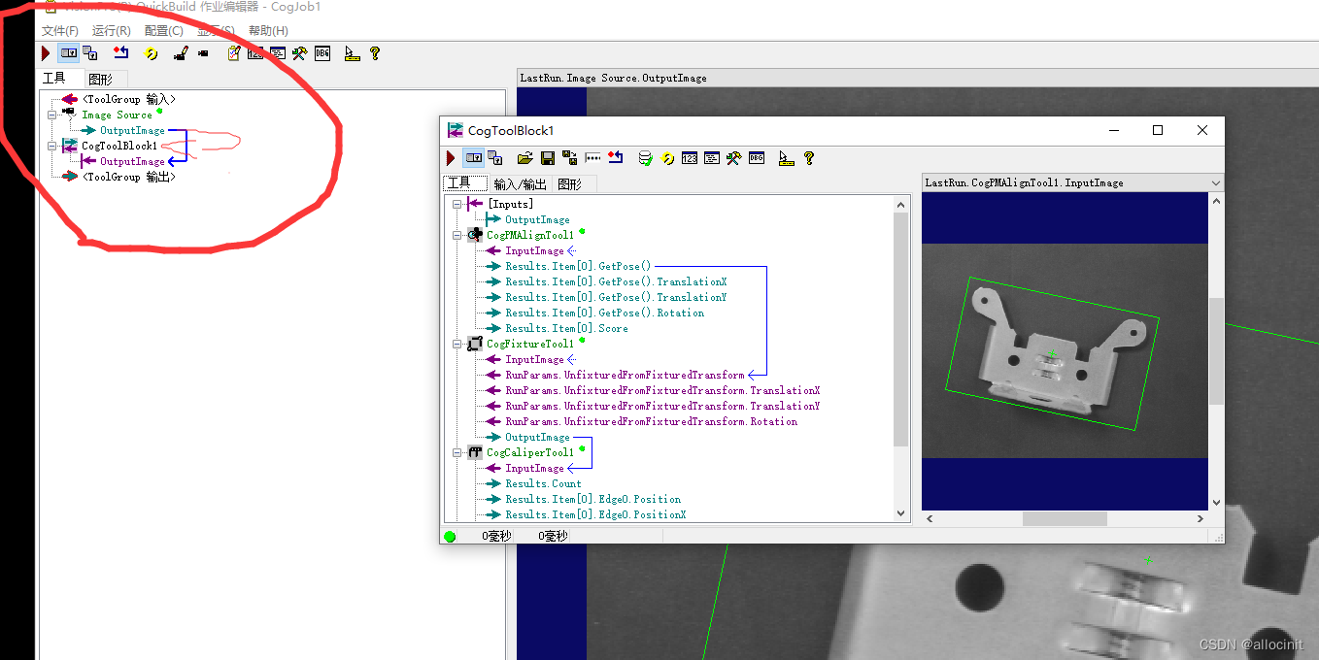Click the reset (red dot arrow) icon in QuickBuild toolbar
The width and height of the screenshot is (1319, 660).
(121, 53)
